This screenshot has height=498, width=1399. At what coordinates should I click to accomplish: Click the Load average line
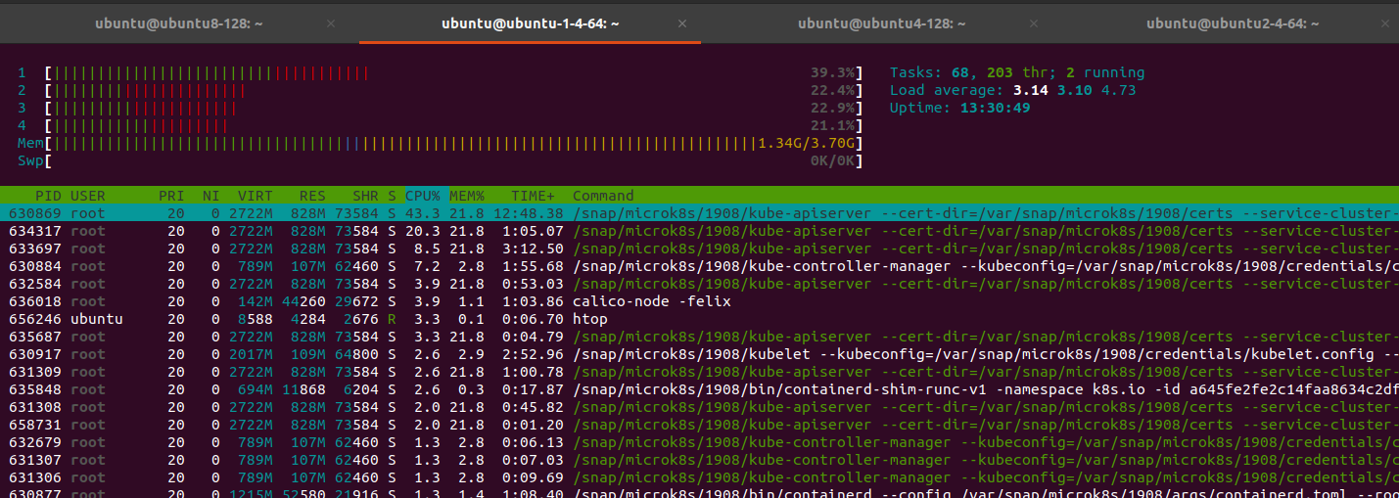pos(1012,90)
